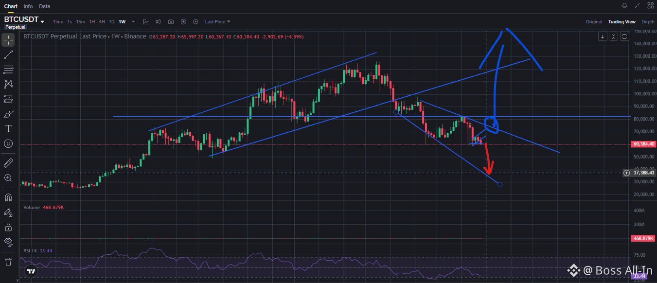
Task: Switch to the Data tab
Action: point(44,6)
